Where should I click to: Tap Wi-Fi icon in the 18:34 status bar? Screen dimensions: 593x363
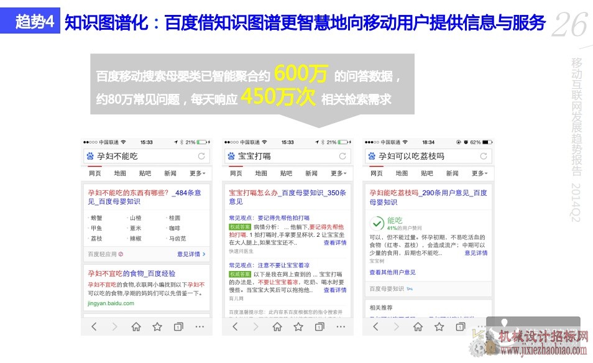(x=405, y=142)
